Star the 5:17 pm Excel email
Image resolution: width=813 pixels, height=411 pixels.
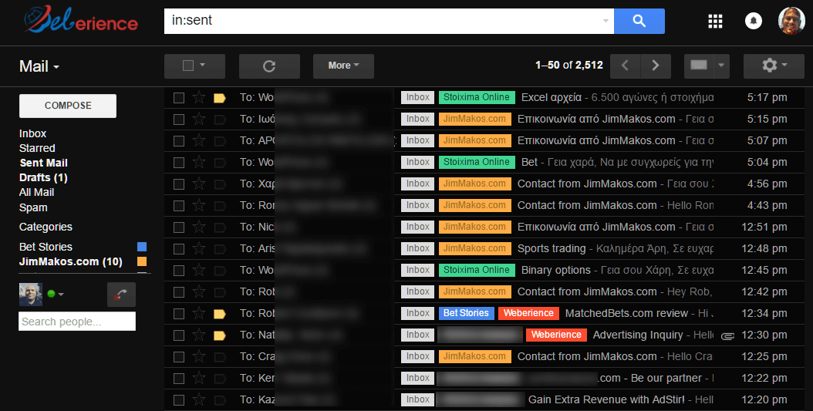(x=199, y=97)
